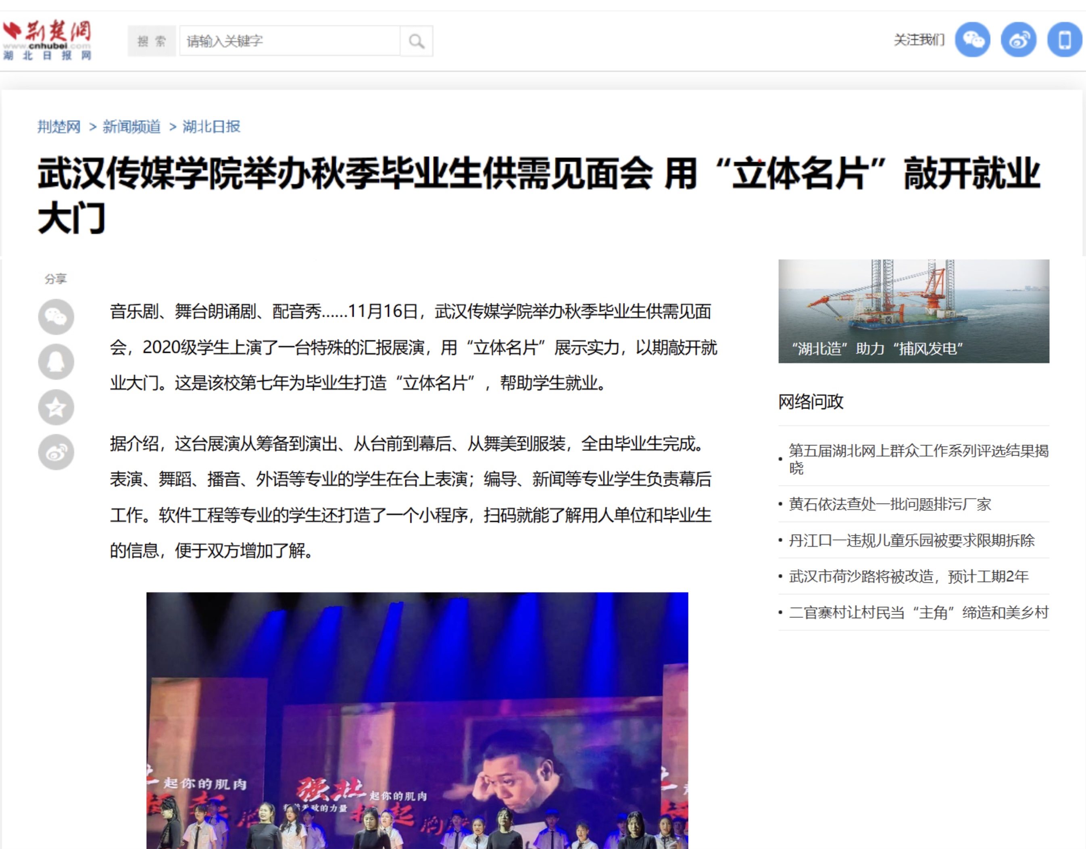Click the mobile phone icon in header

point(1064,40)
